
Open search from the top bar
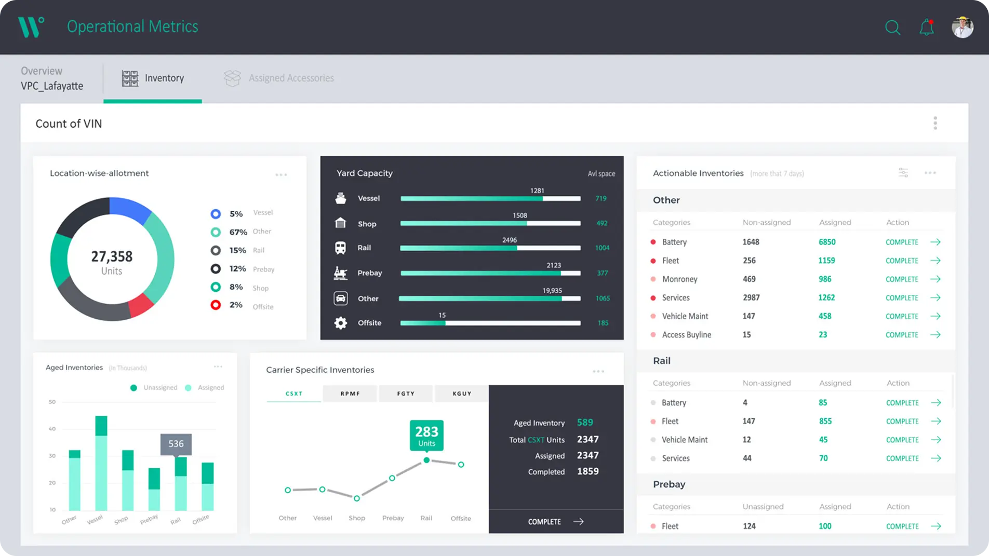[x=892, y=27]
